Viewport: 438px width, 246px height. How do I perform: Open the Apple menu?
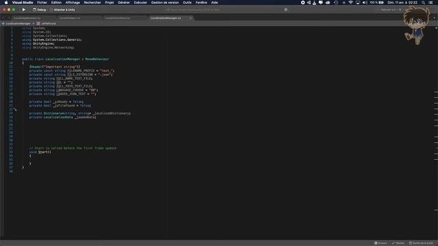click(6, 3)
